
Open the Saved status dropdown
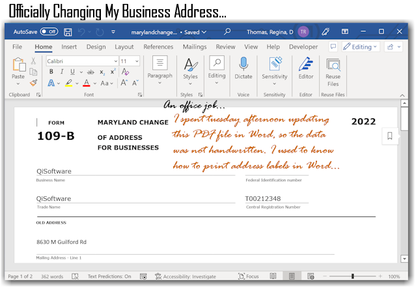pos(195,32)
